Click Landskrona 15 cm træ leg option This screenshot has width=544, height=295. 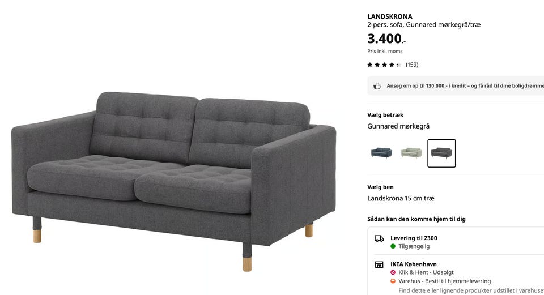401,199
